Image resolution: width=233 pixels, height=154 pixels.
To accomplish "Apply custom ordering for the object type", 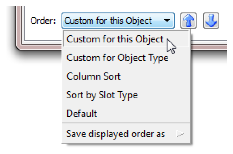I will [x=117, y=57].
